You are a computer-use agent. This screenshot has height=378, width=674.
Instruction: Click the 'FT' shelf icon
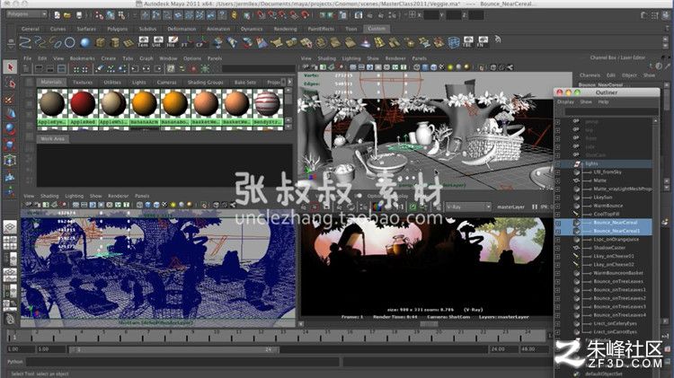click(186, 42)
